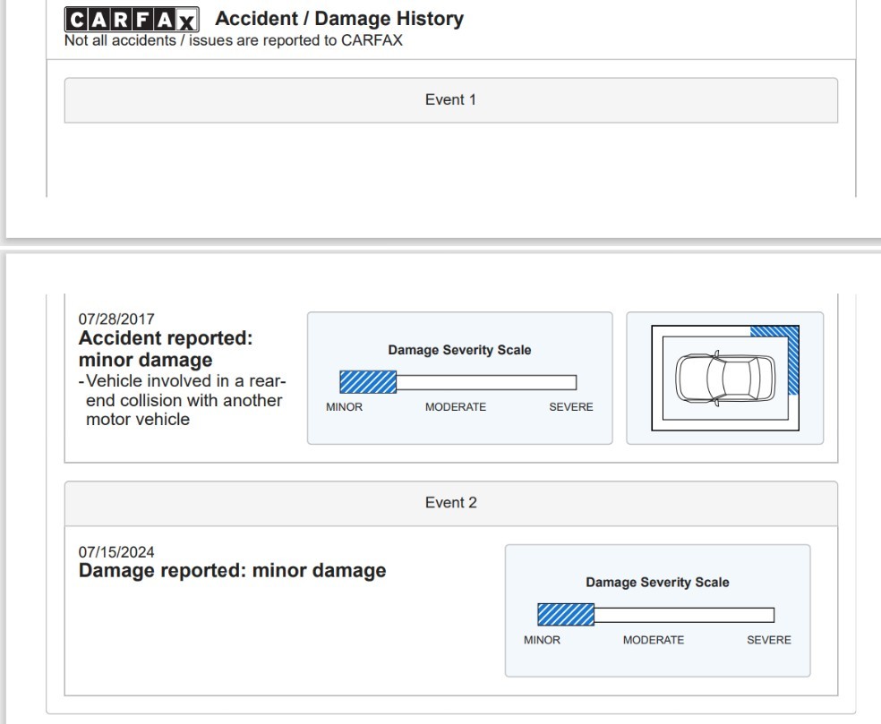This screenshot has height=724, width=881.
Task: Select the Event 2 header bar
Action: (451, 503)
